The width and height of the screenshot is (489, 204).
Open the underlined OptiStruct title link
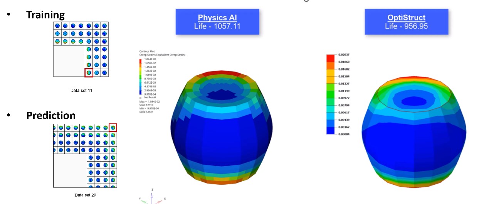pos(406,18)
